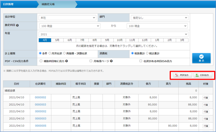This screenshot has width=216, height=132.
Task: Click 貸方 amount 80,000 in 0000005 row
Action: click(173, 125)
